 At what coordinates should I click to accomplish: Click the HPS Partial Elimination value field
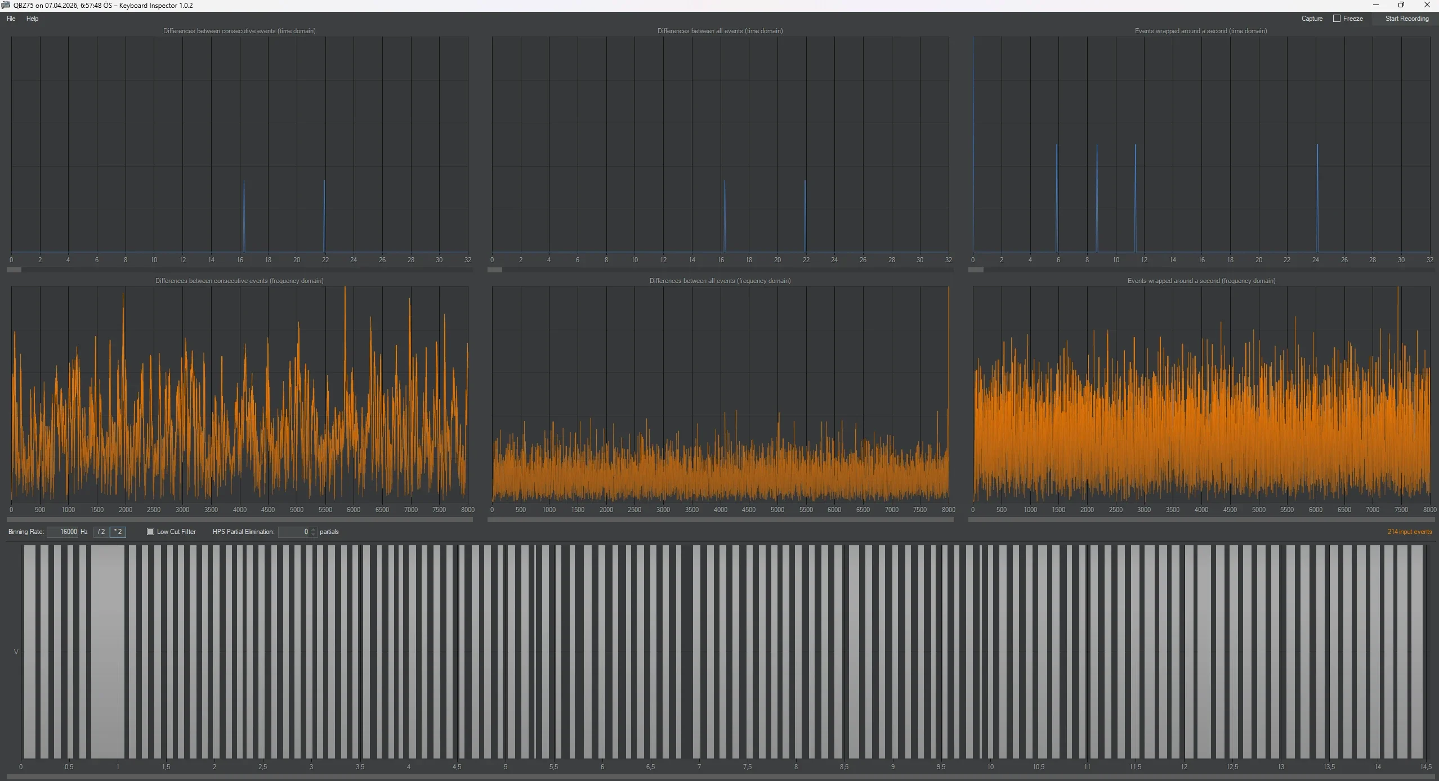coord(294,532)
